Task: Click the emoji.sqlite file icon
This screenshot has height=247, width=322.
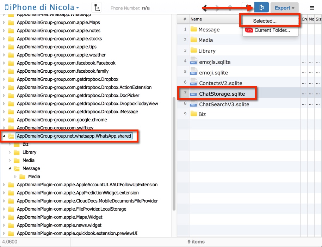Action: (x=194, y=72)
